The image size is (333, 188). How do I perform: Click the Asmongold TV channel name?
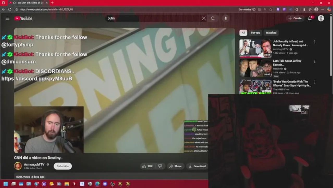pos(34,164)
